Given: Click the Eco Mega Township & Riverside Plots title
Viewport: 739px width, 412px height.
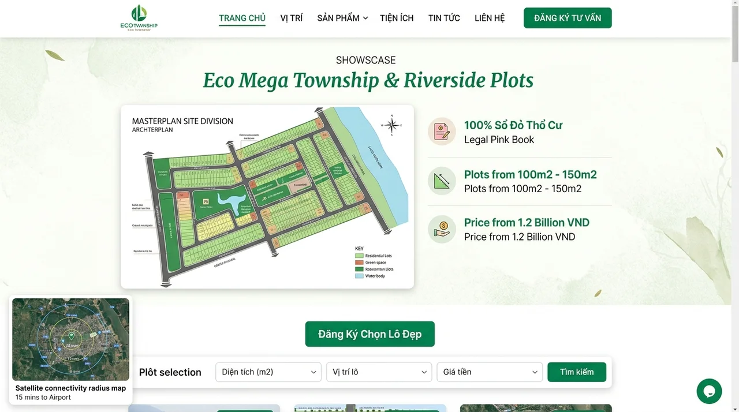Looking at the screenshot, I should [x=368, y=80].
